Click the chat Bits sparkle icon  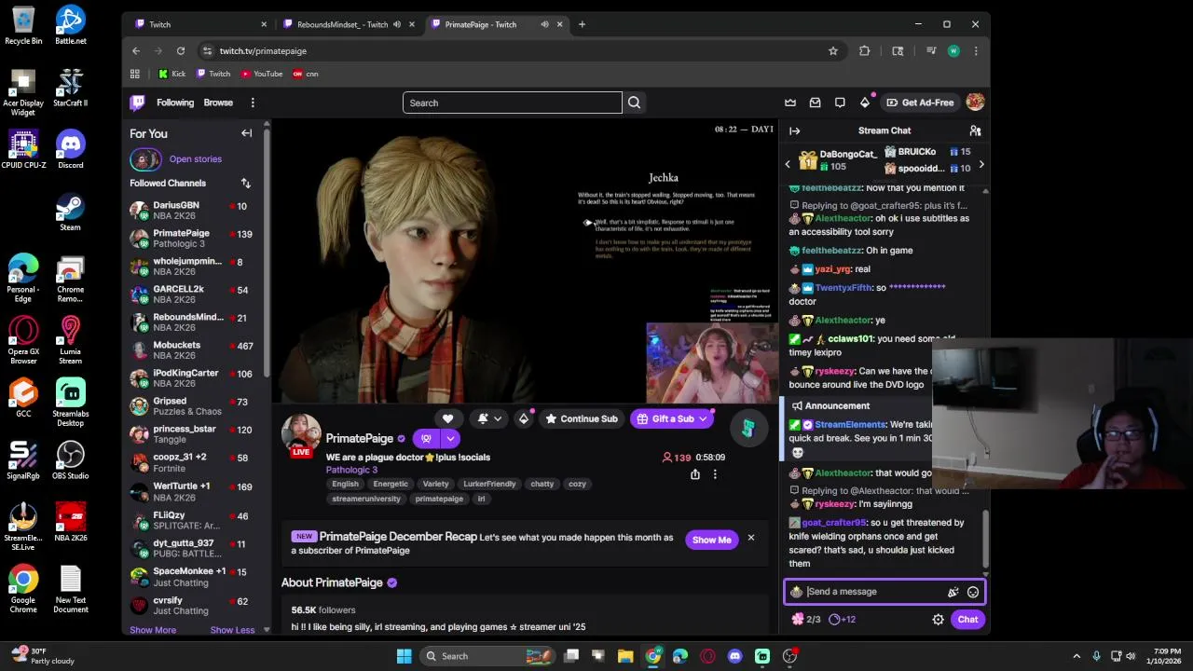tap(953, 592)
